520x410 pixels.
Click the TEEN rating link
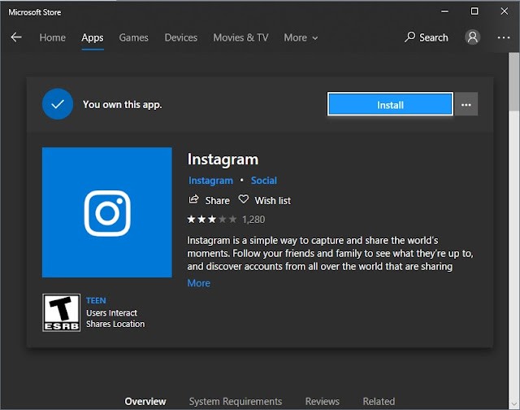coord(96,300)
